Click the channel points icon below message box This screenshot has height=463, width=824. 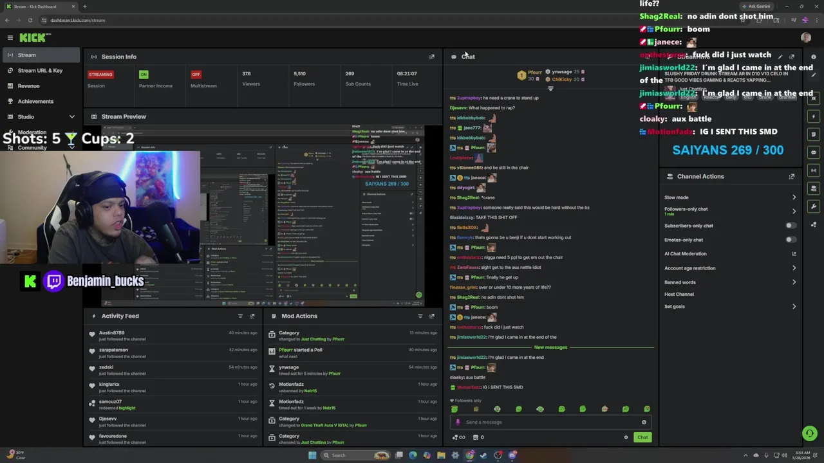tap(458, 437)
